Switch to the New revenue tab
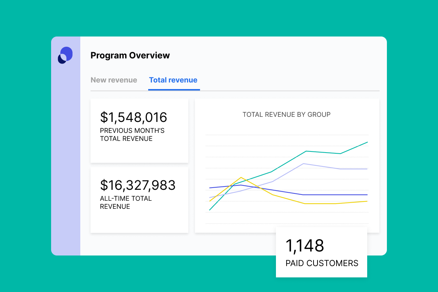 (114, 80)
